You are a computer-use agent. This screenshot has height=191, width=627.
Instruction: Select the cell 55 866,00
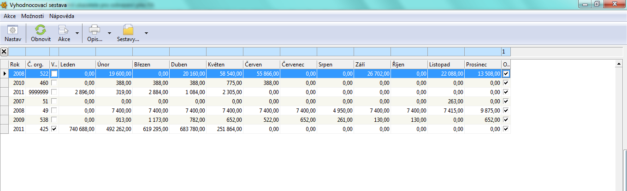[x=261, y=74]
